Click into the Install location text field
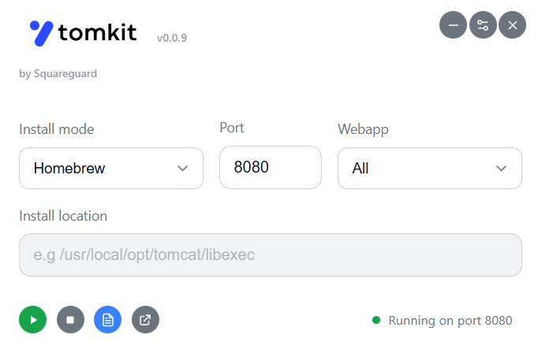The image size is (538, 357). (x=270, y=255)
